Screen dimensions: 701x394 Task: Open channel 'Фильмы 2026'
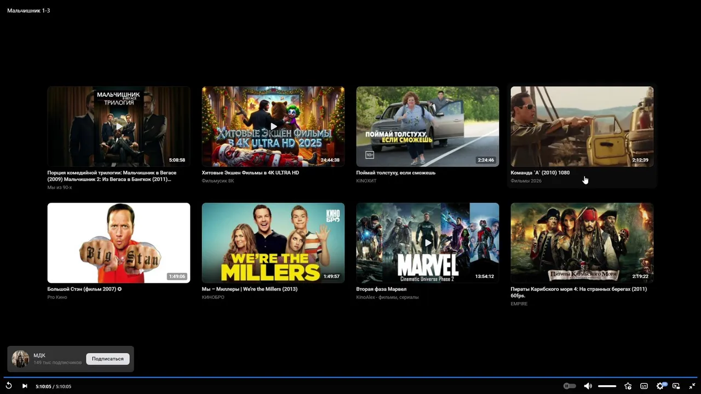(x=526, y=181)
